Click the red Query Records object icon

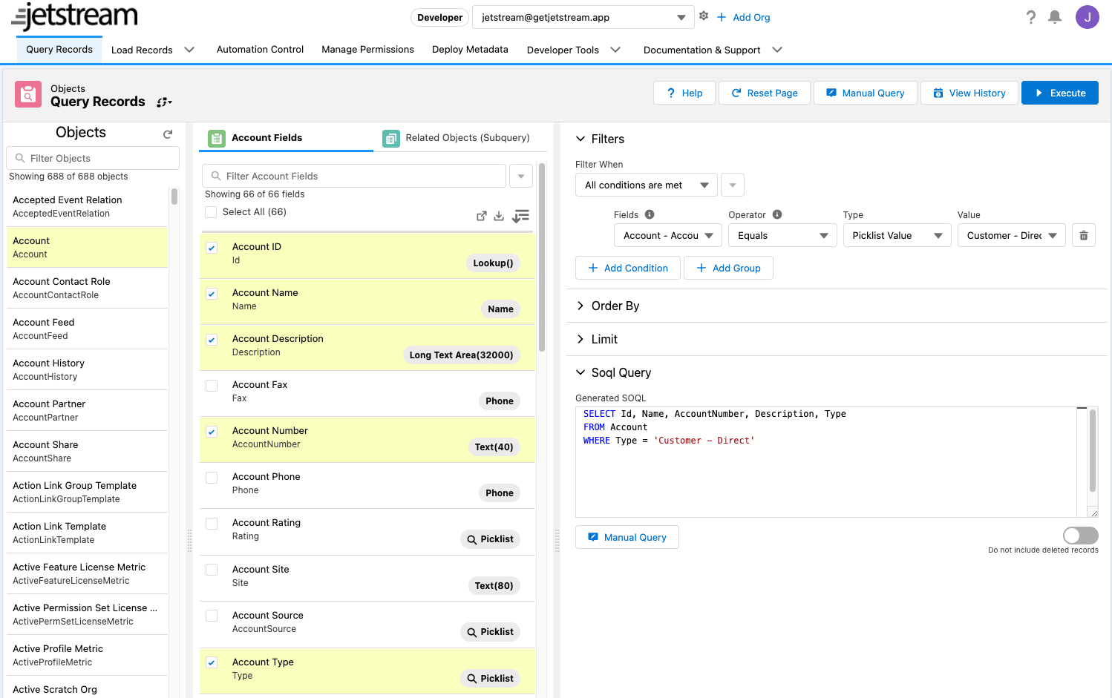pyautogui.click(x=28, y=94)
